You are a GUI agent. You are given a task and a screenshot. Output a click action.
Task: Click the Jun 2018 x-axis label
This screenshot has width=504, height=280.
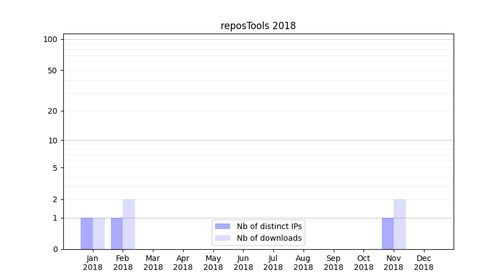pos(243,263)
